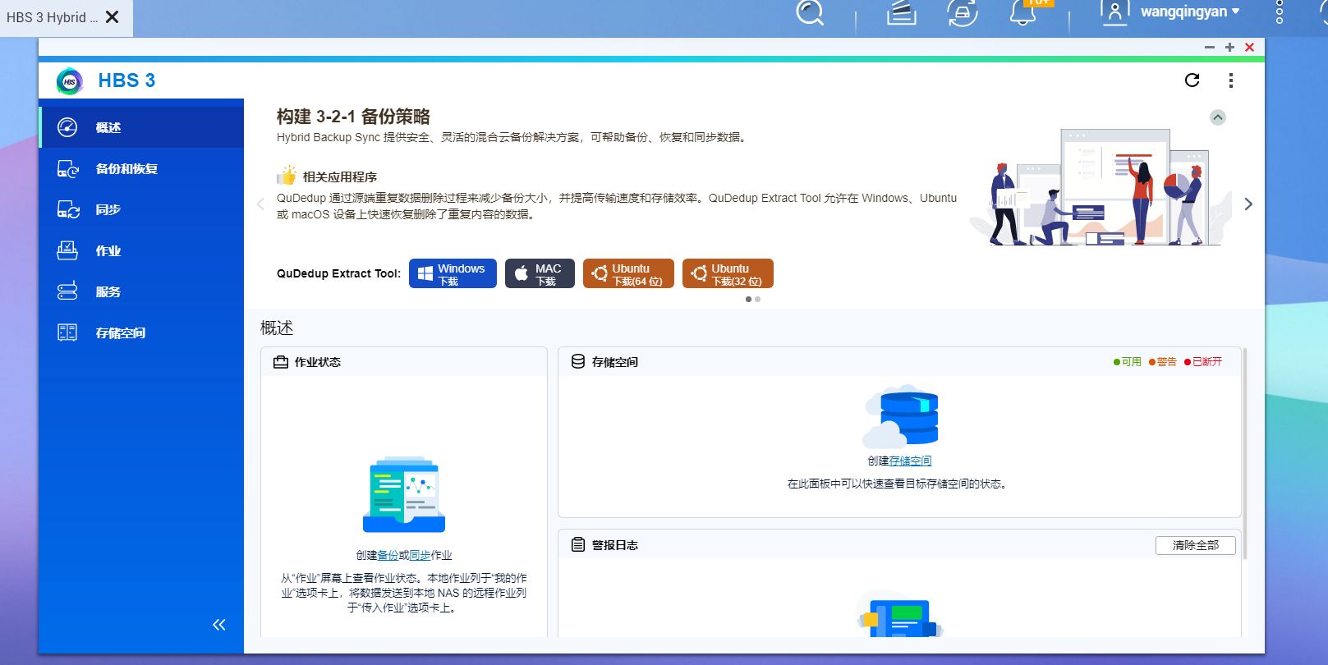This screenshot has height=665, width=1328.
Task: Open QTS desktop search icon
Action: [810, 11]
